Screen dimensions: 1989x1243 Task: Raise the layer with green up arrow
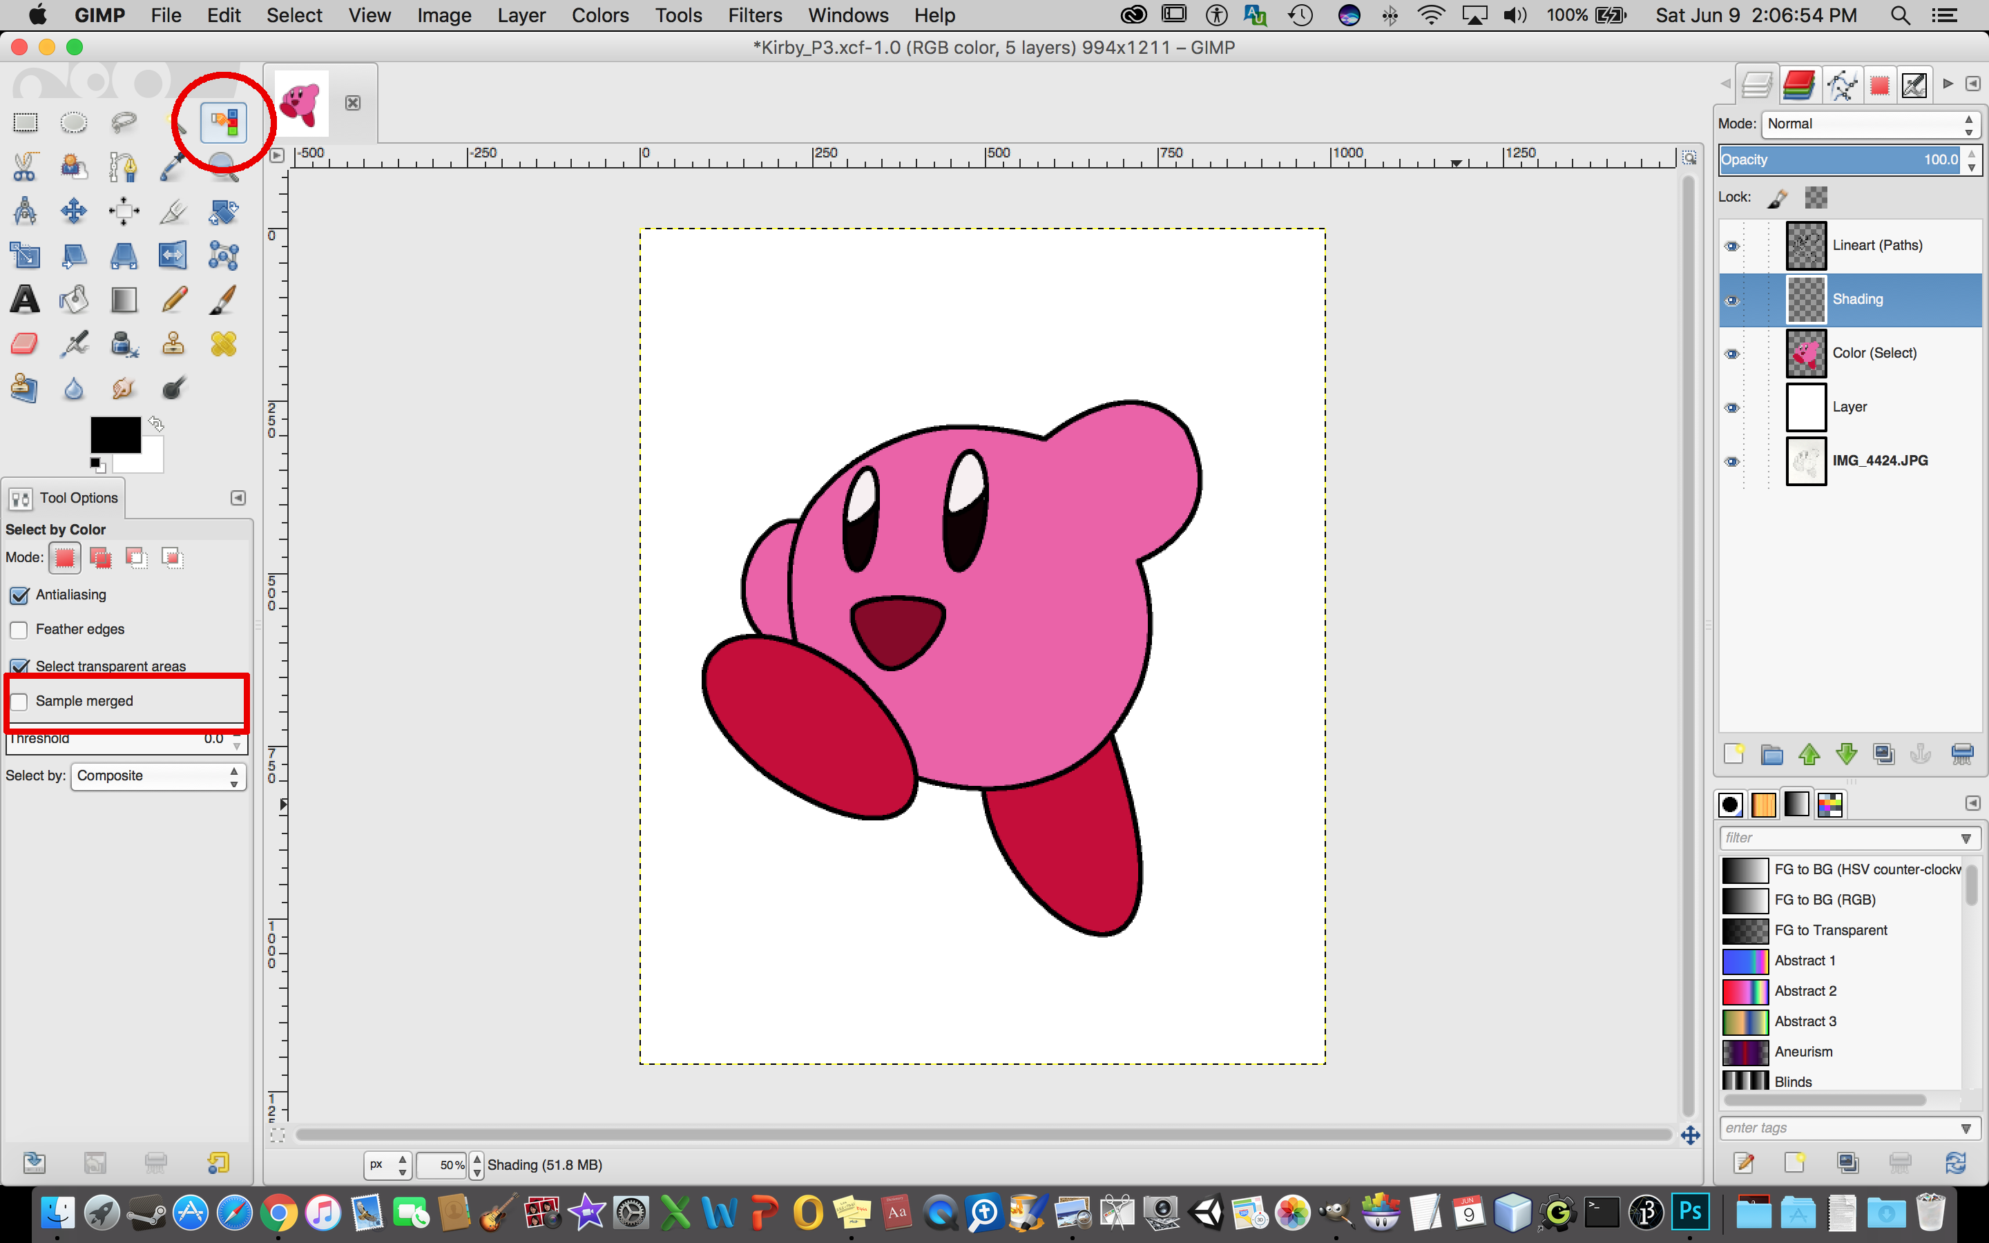[x=1809, y=754]
